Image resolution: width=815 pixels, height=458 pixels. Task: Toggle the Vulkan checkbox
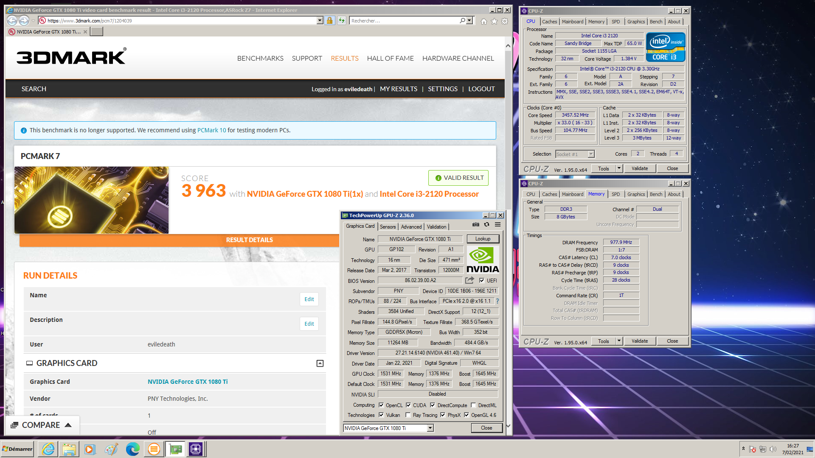(381, 415)
